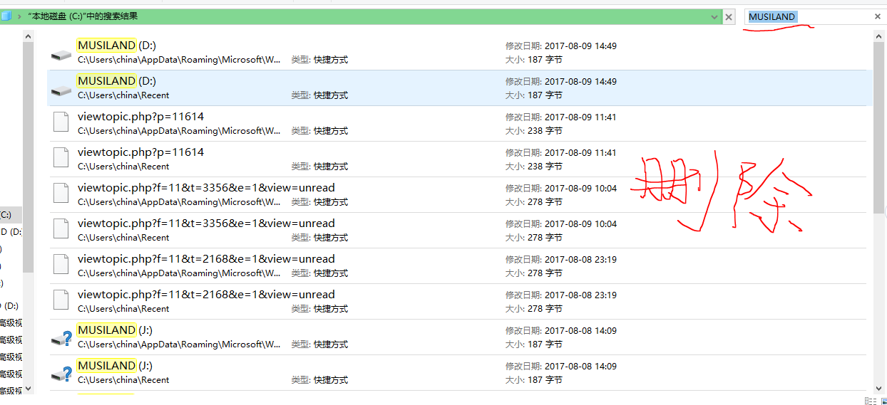Screen dimensions: 887x405
Task: Select viewtopic t=2168 file name in AppData
Action: point(206,259)
